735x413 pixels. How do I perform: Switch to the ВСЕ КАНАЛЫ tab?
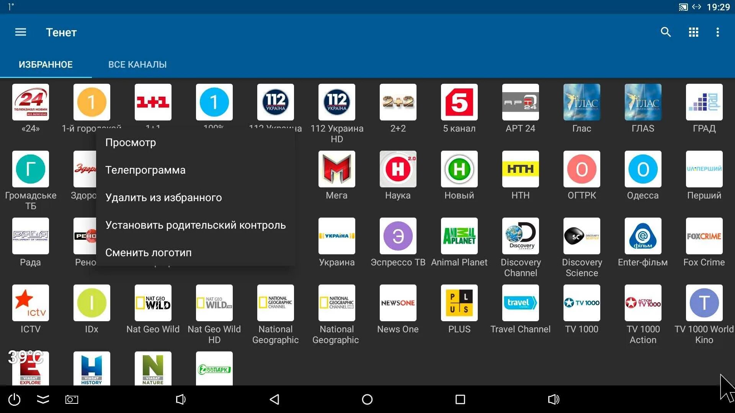point(137,65)
